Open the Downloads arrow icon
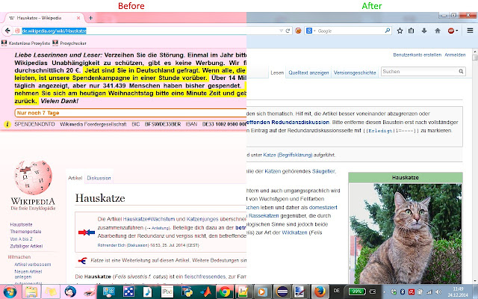Image resolution: width=478 pixels, height=299 pixels. pos(424,31)
